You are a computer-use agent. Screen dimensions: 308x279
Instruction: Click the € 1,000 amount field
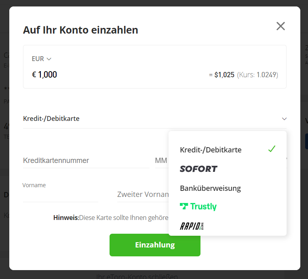[44, 74]
